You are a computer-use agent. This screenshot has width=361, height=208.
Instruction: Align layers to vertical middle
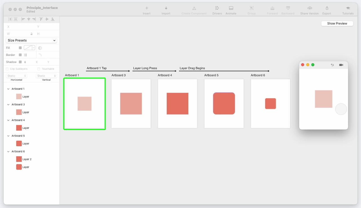coord(47,19)
